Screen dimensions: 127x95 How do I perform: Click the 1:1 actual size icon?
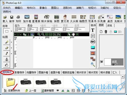pyautogui.click(x=51, y=34)
